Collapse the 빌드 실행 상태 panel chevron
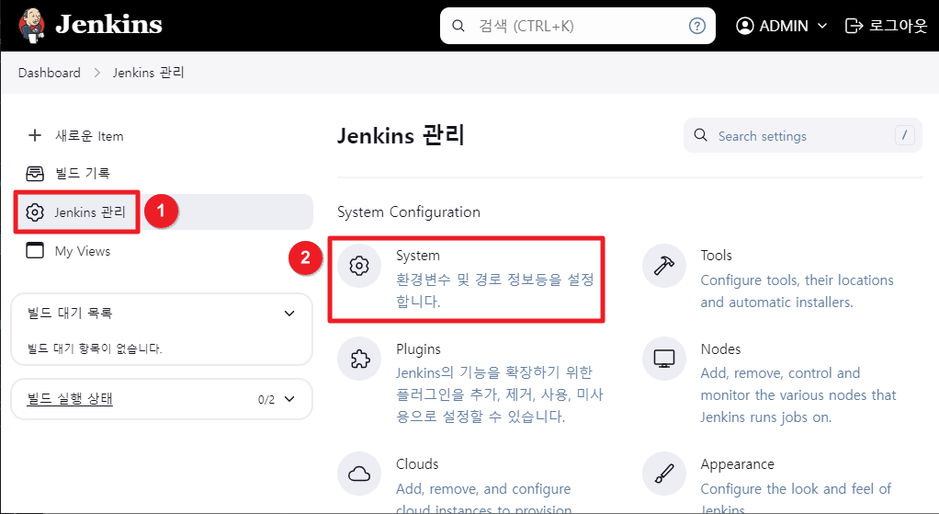 tap(289, 399)
